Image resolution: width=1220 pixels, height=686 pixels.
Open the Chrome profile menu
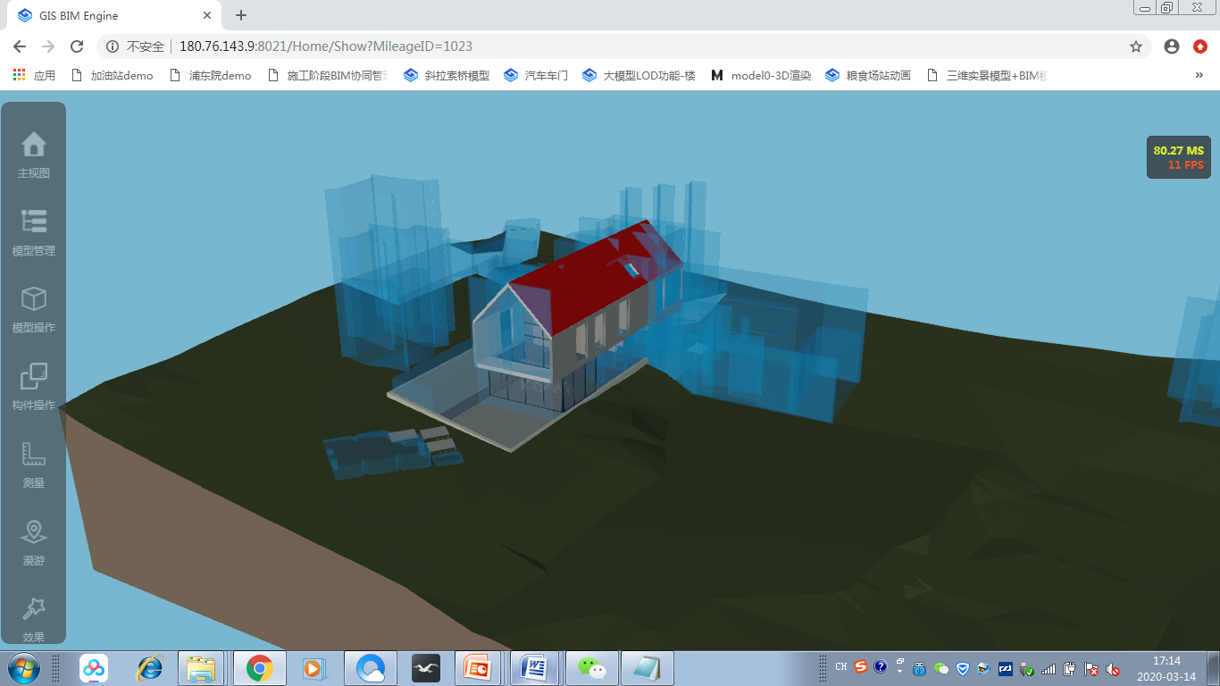1171,46
